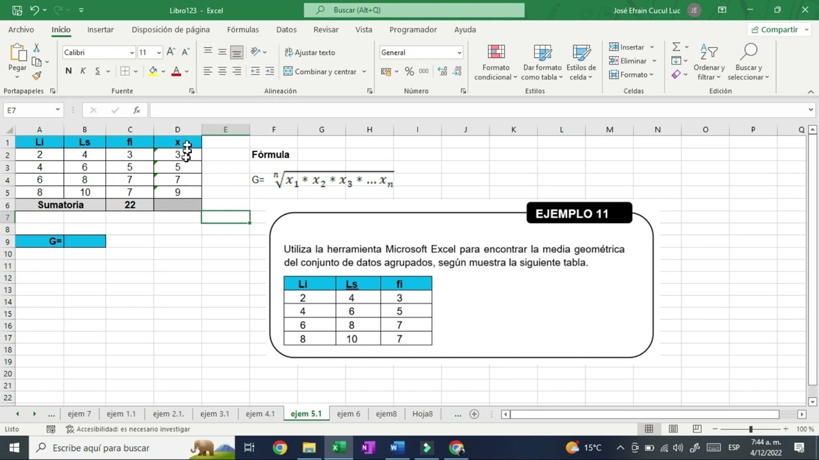
Task: Click the zoom slider handle
Action: (x=751, y=429)
